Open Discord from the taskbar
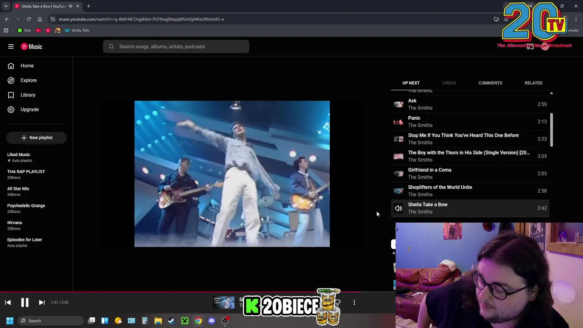 coord(211,321)
